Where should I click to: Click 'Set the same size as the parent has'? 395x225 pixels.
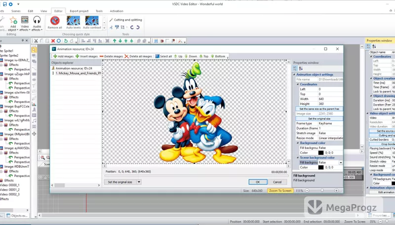click(319, 109)
